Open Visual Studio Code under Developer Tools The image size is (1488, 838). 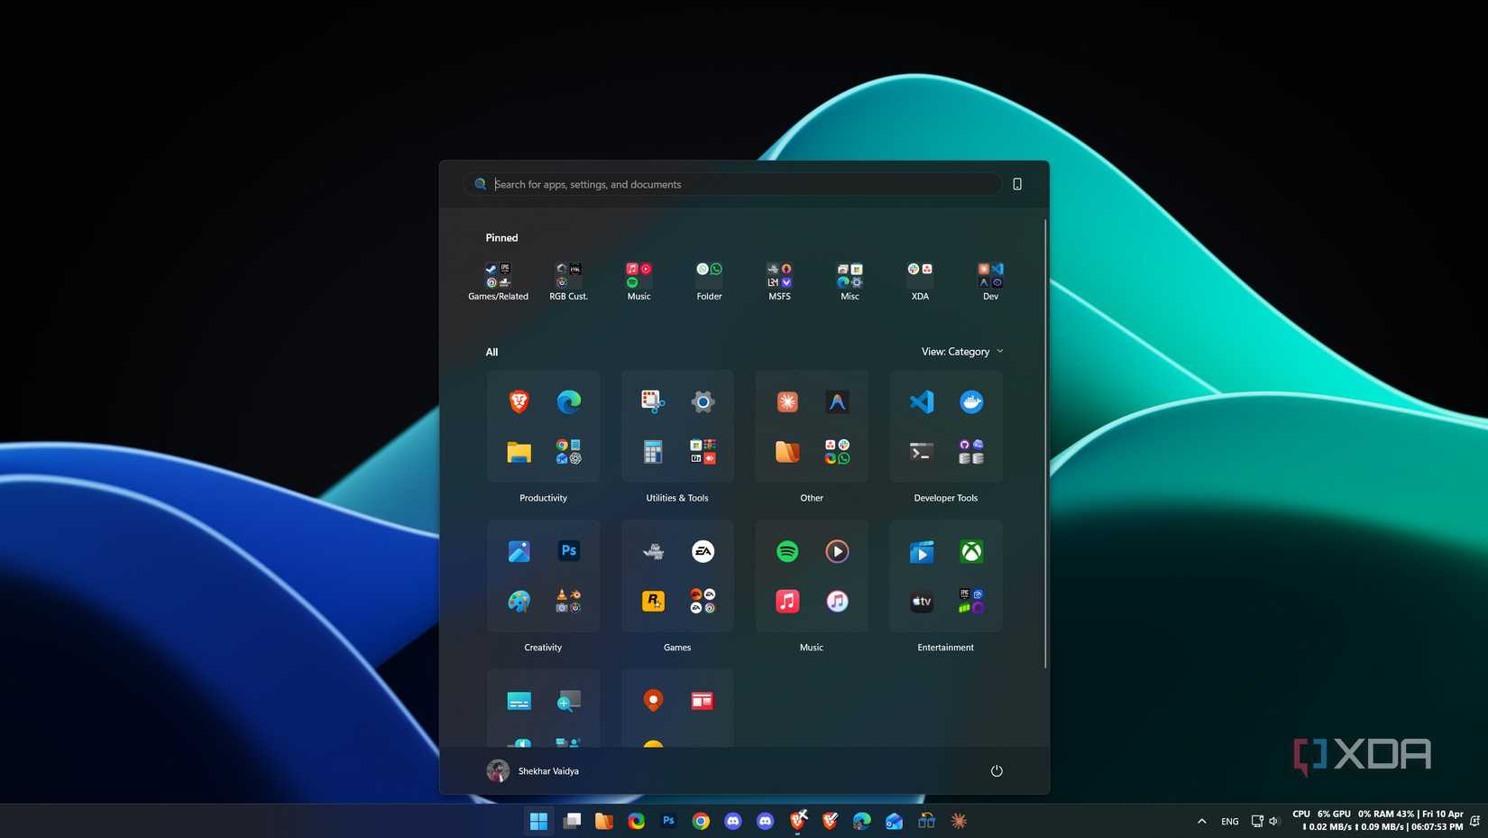coord(921,401)
